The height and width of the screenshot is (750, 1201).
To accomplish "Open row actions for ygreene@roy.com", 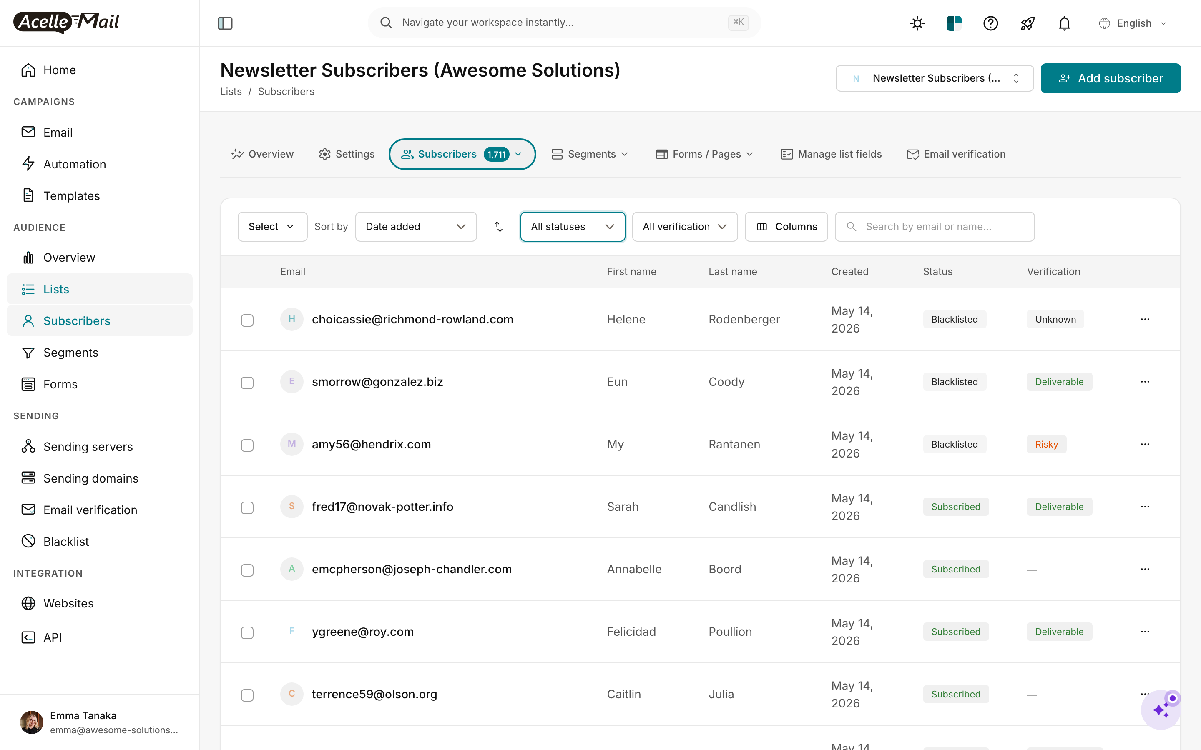I will point(1145,631).
